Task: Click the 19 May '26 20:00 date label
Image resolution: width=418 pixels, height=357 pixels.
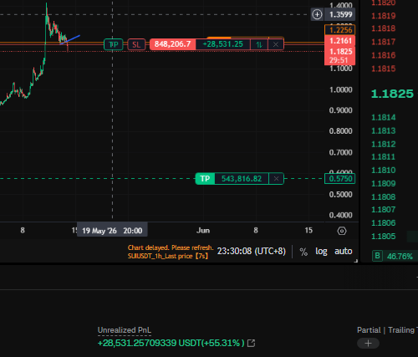Action: [112, 231]
